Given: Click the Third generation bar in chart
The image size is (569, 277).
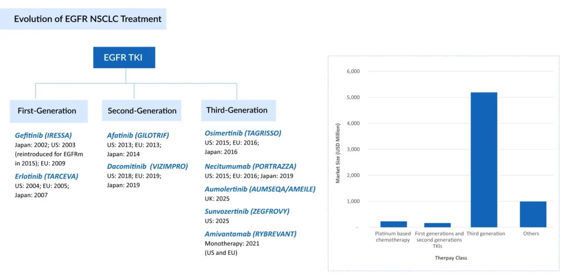Looking at the screenshot, I should (x=484, y=160).
